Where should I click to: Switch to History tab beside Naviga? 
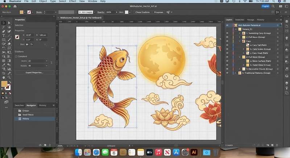pos(260,20)
